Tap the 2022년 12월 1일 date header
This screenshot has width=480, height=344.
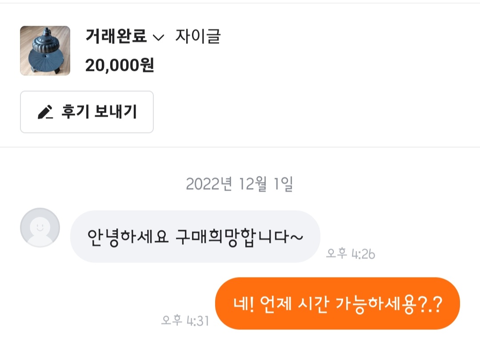(x=240, y=184)
